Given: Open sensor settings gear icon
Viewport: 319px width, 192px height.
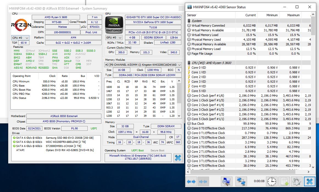Looking at the screenshot, I should click(296, 181).
